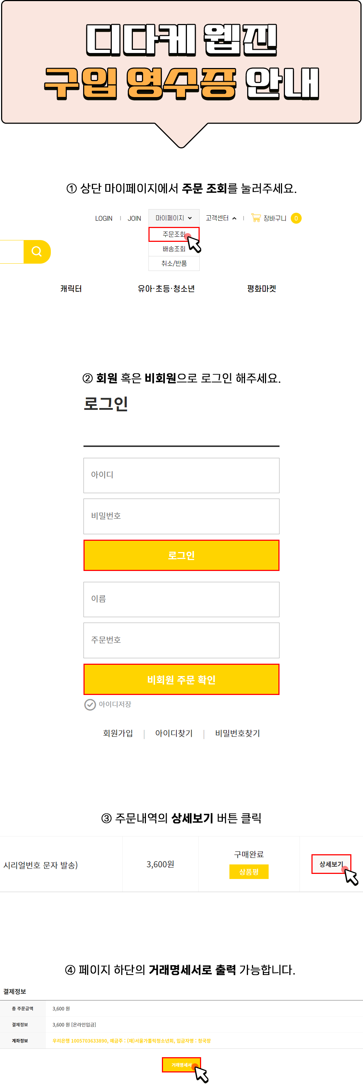Select 주문조회 from the dropdown menu
This screenshot has width=363, height=1091.
(x=174, y=234)
